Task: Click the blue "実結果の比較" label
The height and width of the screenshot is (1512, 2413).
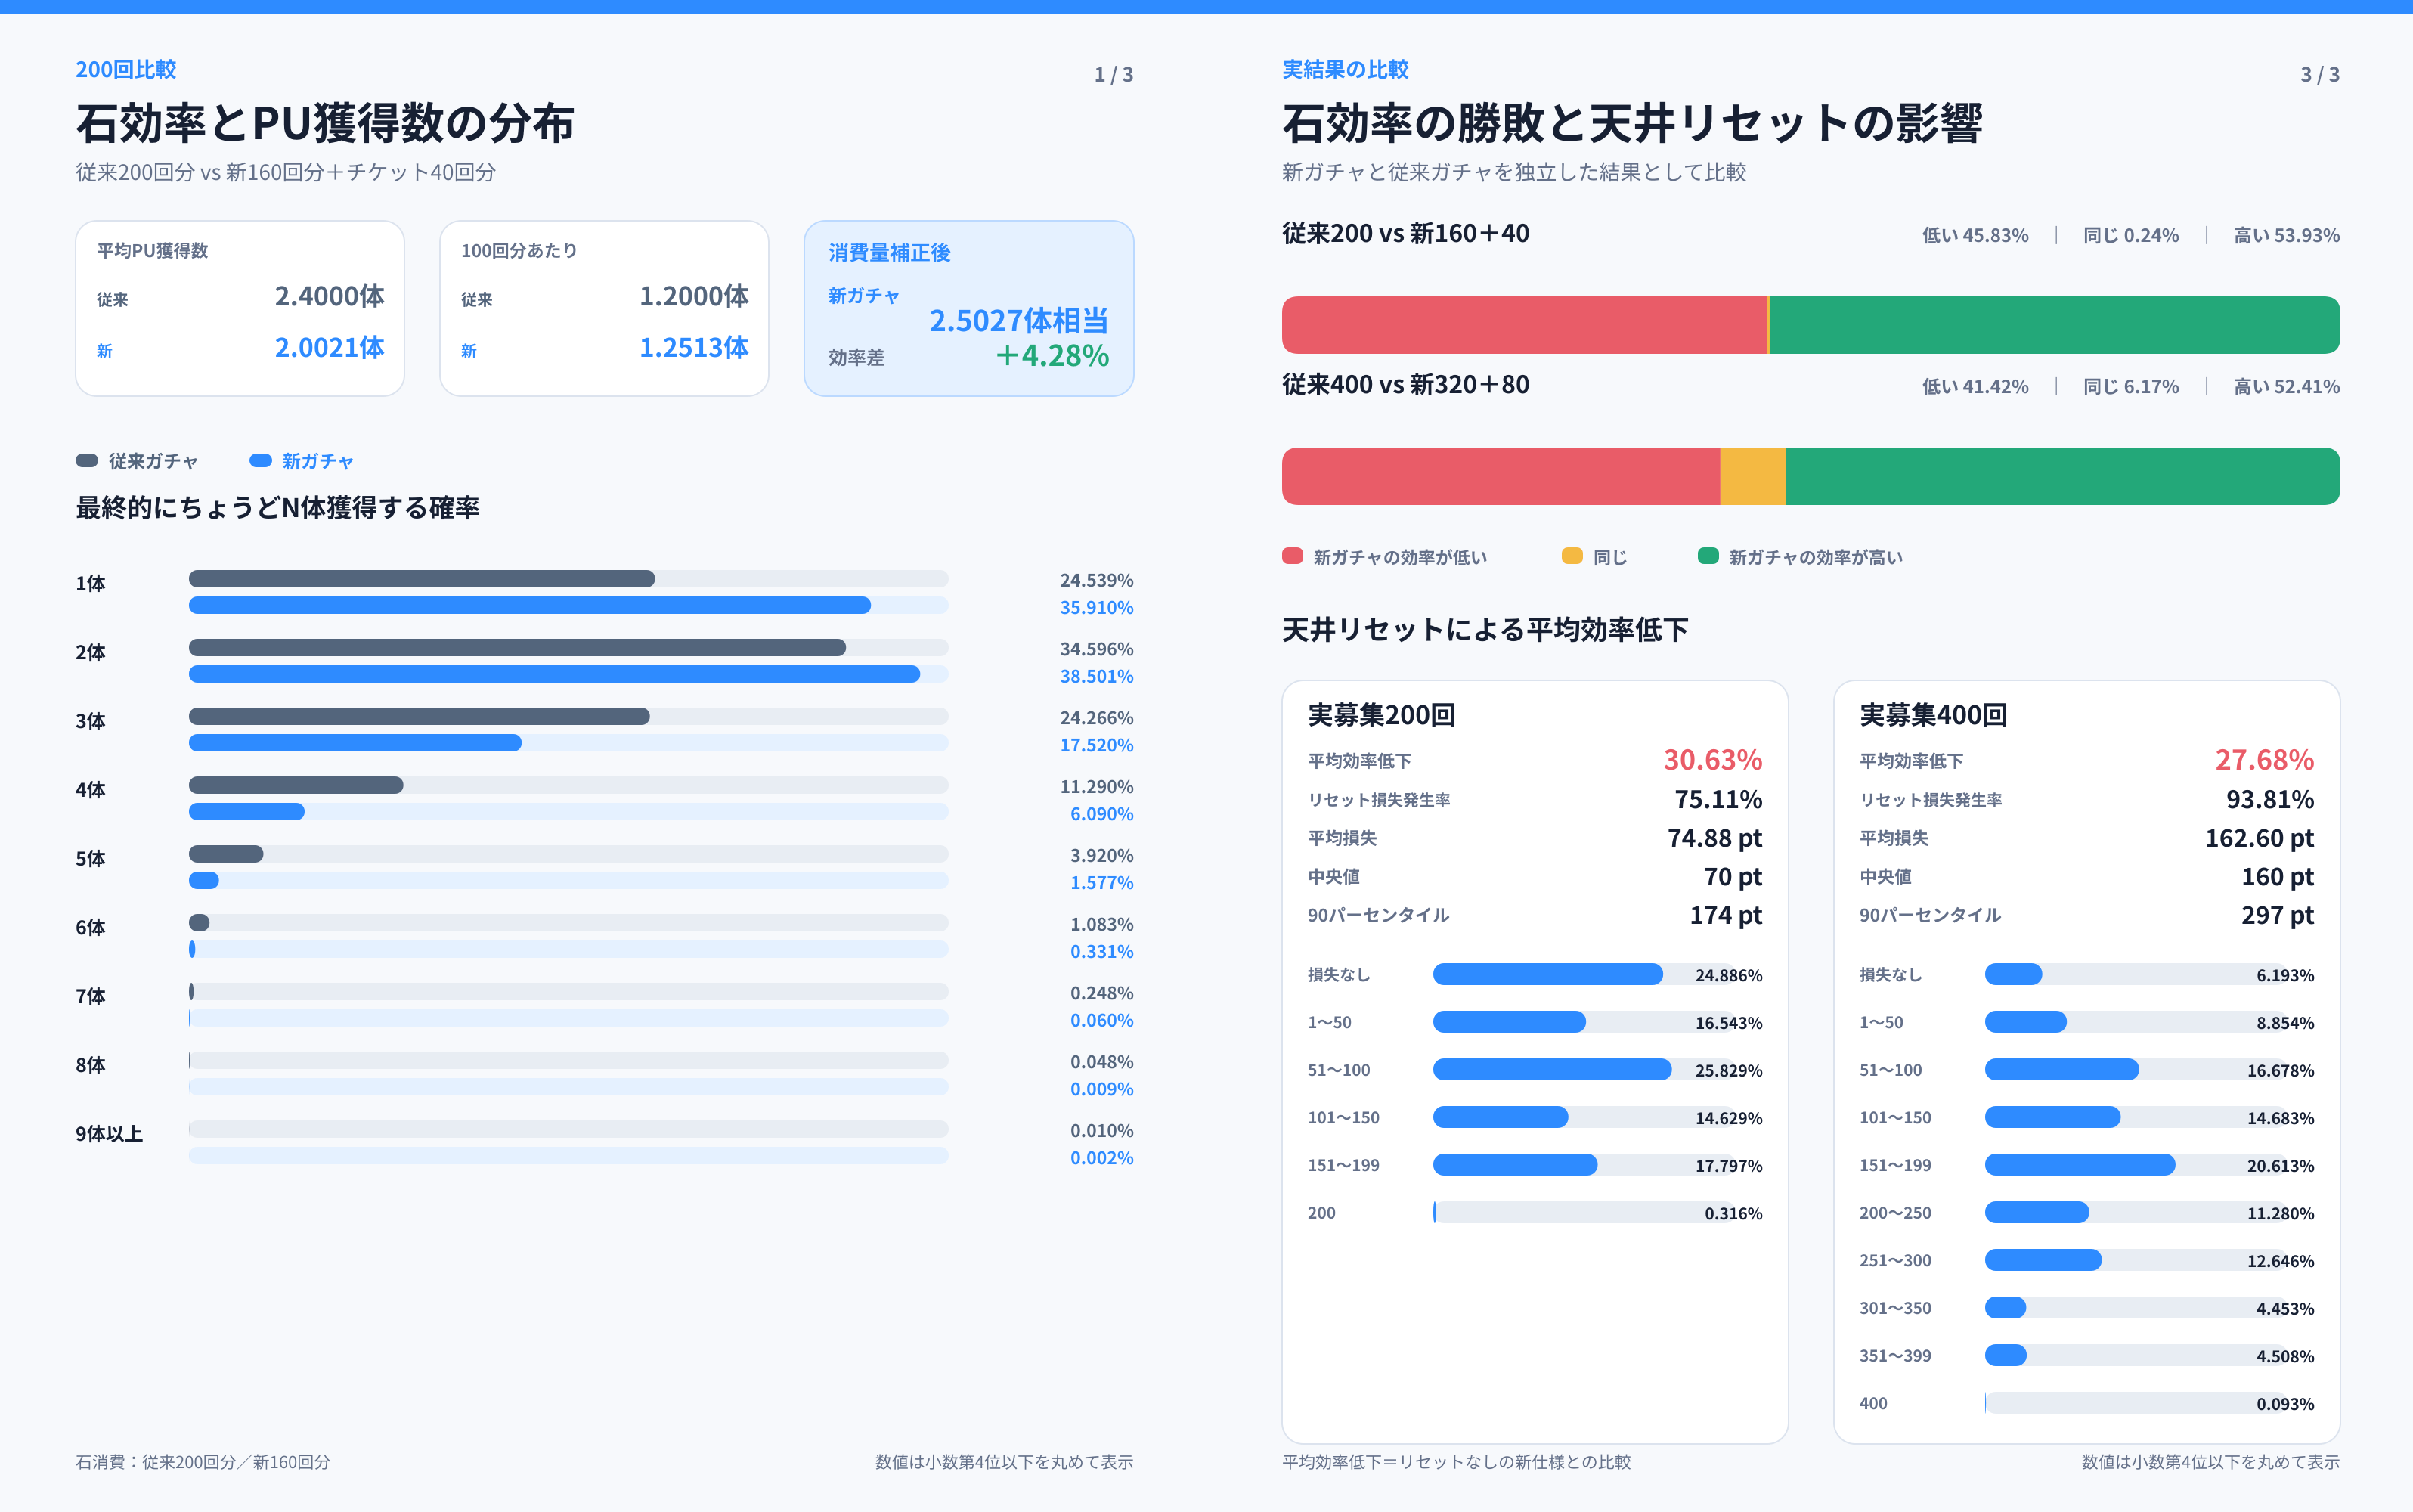Action: click(x=1345, y=69)
